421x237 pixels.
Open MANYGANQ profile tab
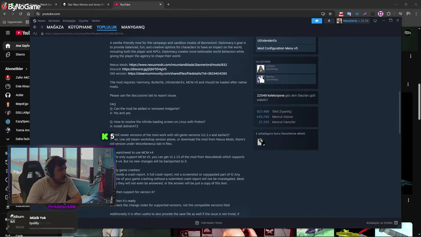(133, 27)
